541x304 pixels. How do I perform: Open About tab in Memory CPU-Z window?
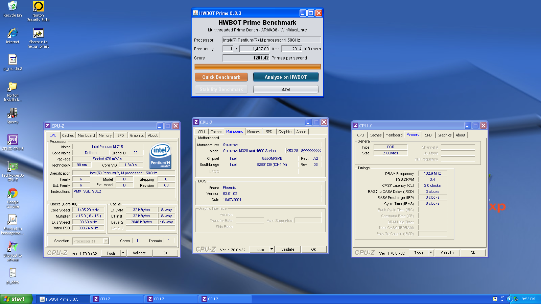460,135
